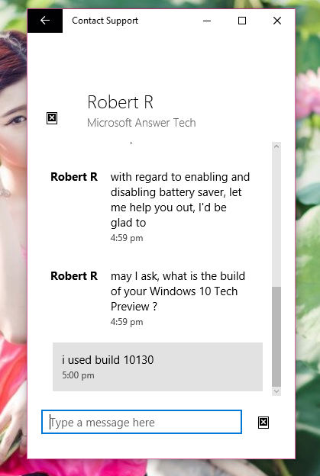Send the message with the send icon
Viewport: 320px width, 476px height.
tap(263, 423)
